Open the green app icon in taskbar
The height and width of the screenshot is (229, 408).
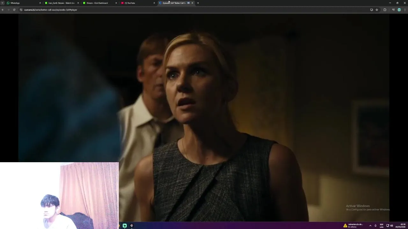(x=125, y=226)
